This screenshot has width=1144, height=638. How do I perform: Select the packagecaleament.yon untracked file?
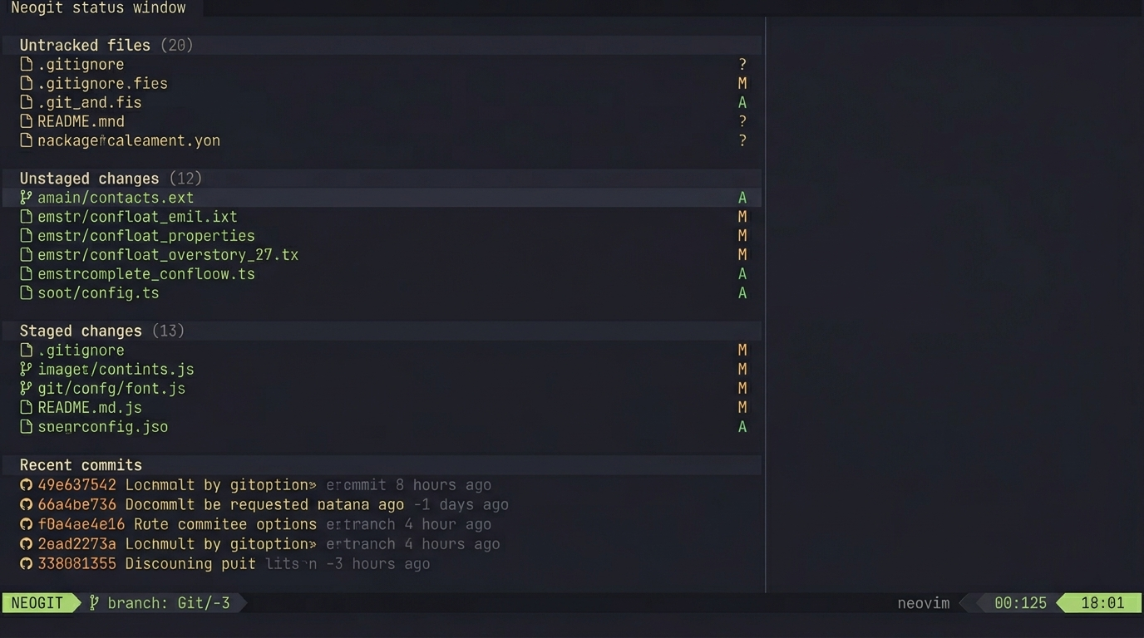(129, 140)
